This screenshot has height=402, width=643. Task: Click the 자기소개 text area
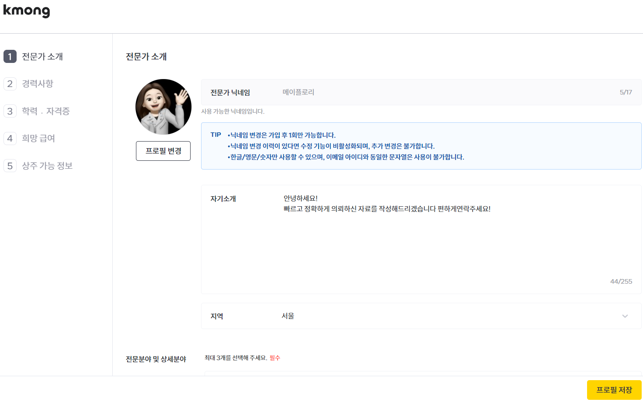tap(421, 239)
